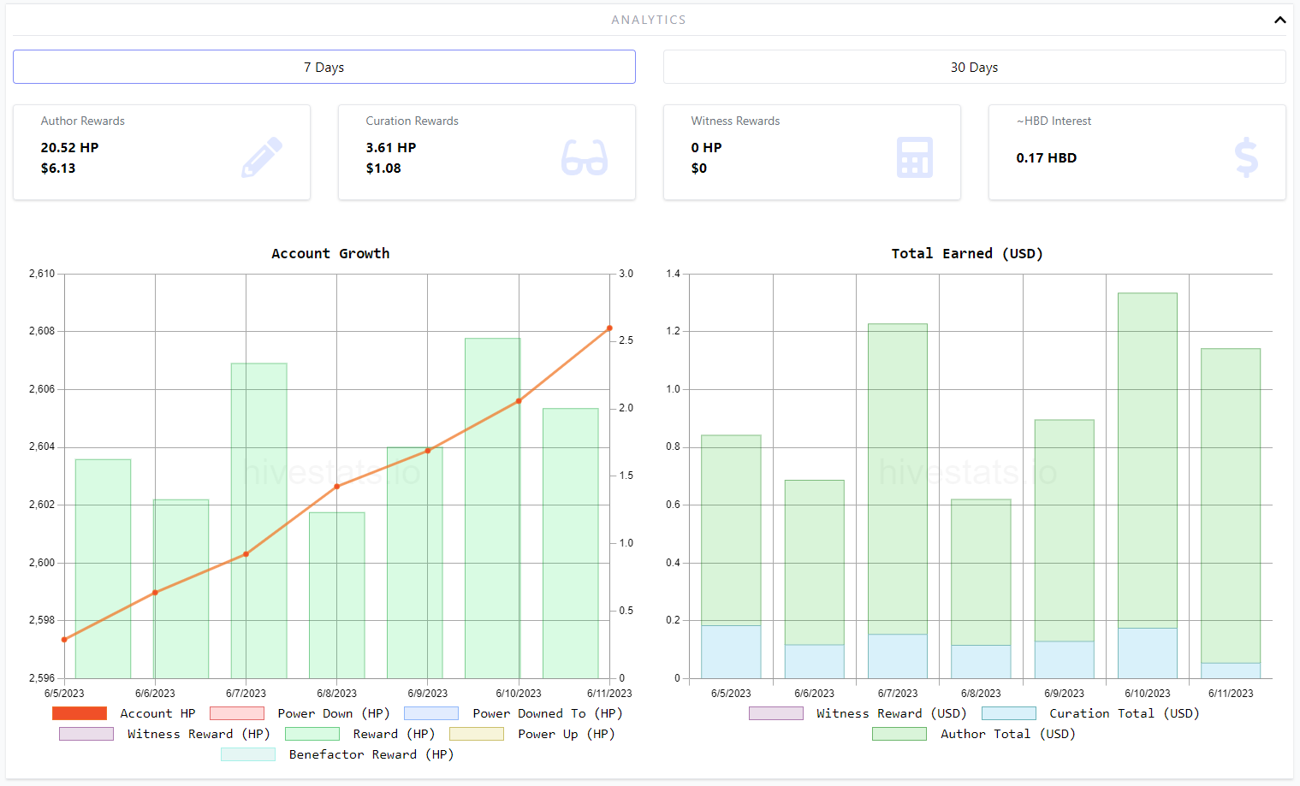The width and height of the screenshot is (1300, 786).
Task: Click the ANALYTICS section header text
Action: point(649,20)
